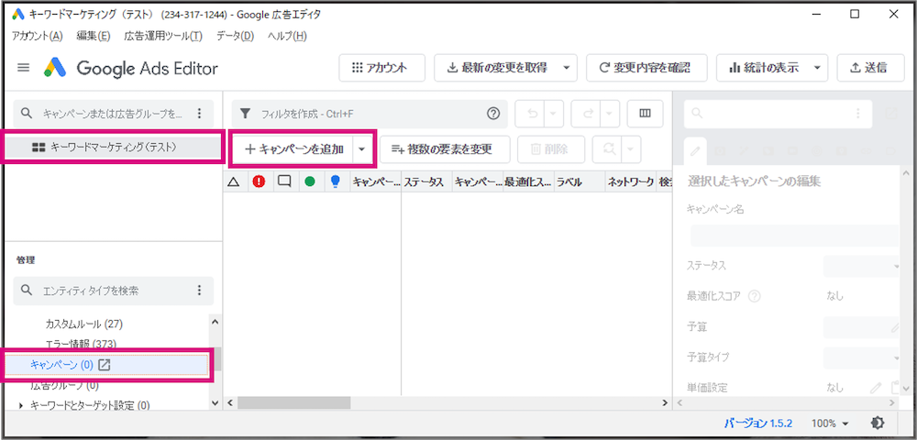Viewport: 917px width, 440px height.
Task: Click the optimization score help icon
Action: coord(755,296)
